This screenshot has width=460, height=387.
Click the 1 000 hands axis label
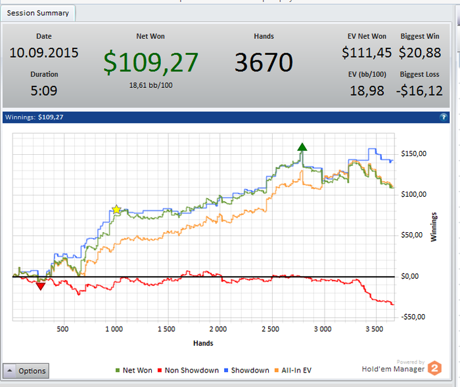click(x=114, y=329)
